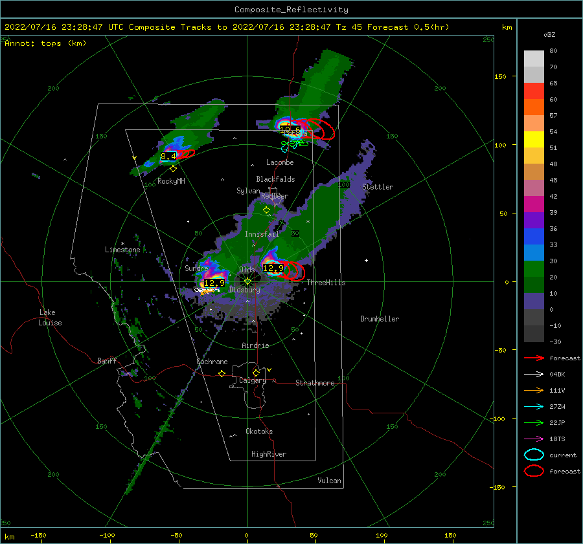Click the Calgary city label
This screenshot has width=583, height=544.
pyautogui.click(x=253, y=380)
